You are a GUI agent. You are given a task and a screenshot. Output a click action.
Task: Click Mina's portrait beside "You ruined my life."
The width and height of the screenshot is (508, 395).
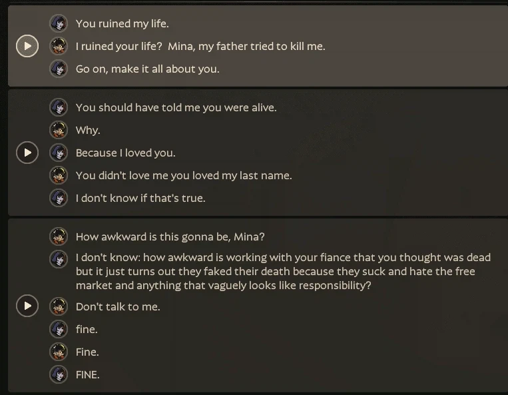(59, 23)
